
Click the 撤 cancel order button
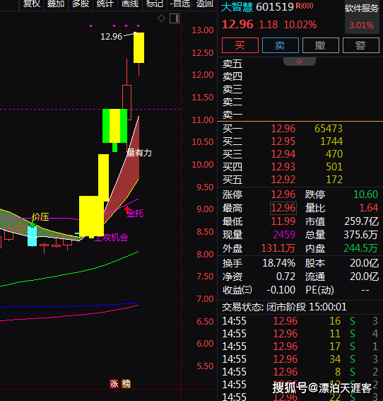click(320, 45)
